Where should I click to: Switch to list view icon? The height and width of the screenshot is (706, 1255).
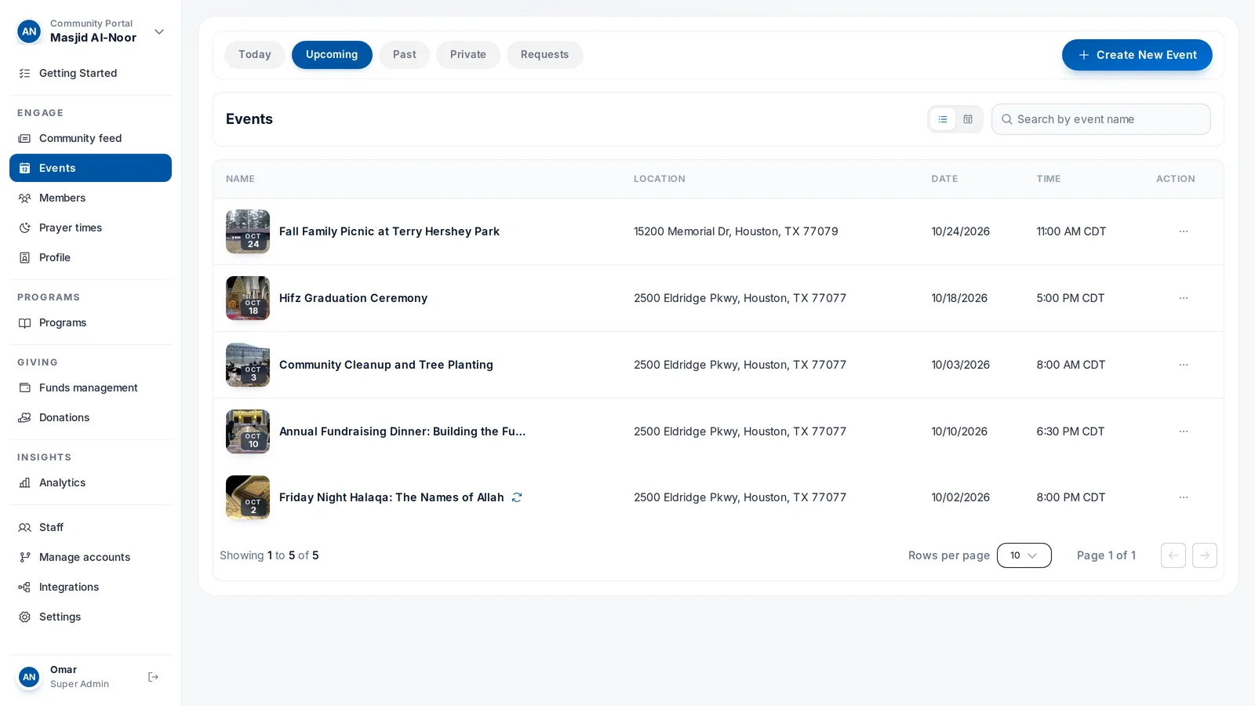tap(943, 119)
